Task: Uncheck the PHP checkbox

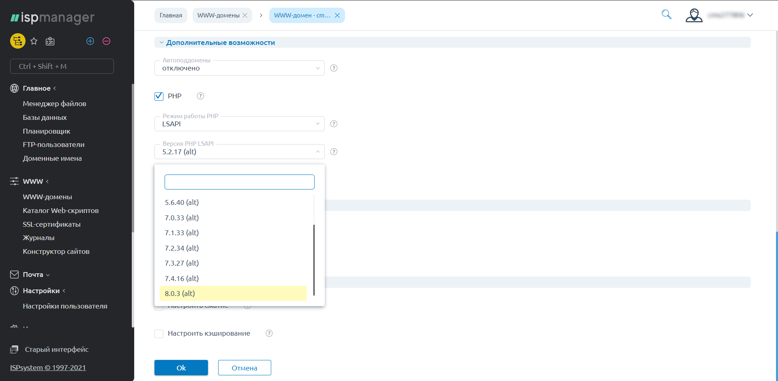Action: pos(159,96)
